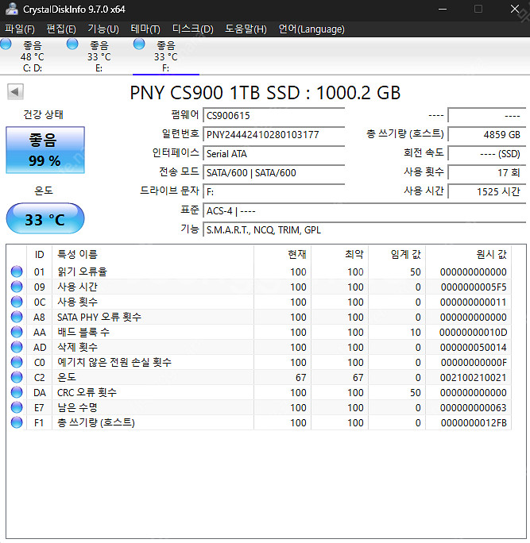Click the status orb for 삭제 횟수

click(x=17, y=347)
